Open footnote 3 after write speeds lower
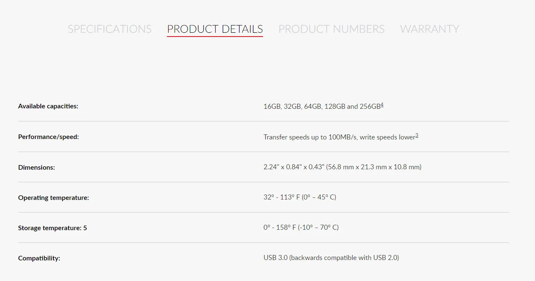This screenshot has width=535, height=281. pos(417,135)
